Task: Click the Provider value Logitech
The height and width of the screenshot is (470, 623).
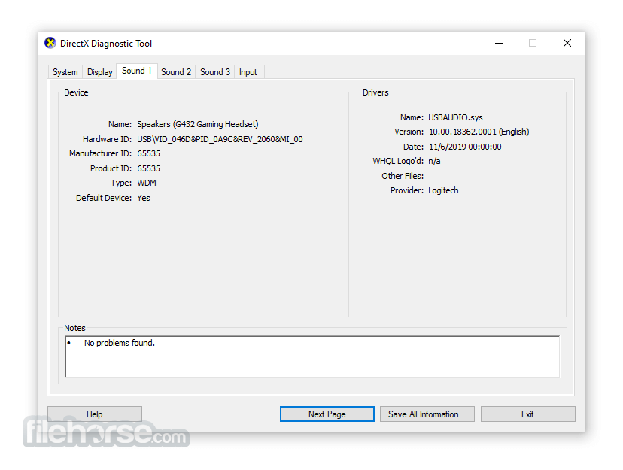Action: (x=443, y=190)
